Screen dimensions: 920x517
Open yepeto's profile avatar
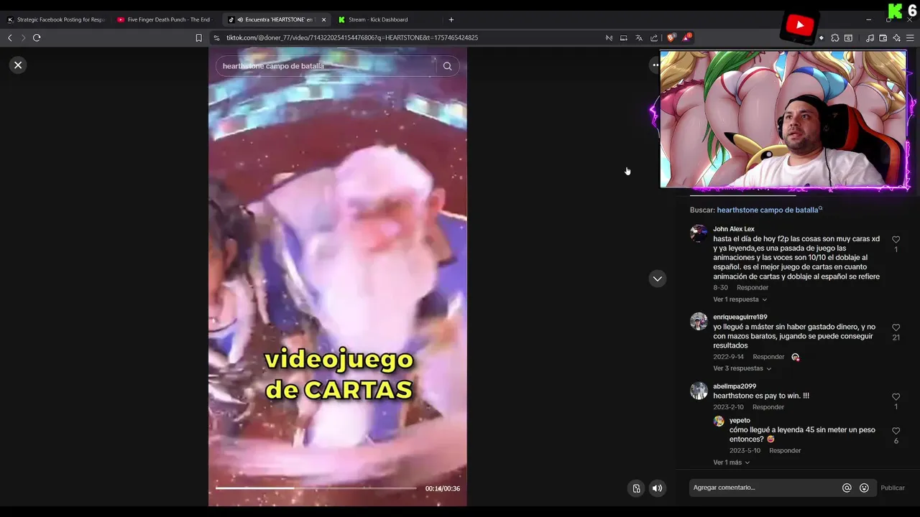click(719, 421)
